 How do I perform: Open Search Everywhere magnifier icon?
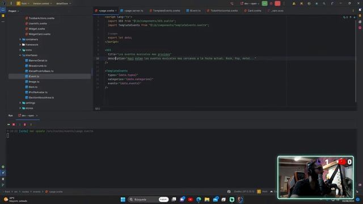coord(324,3)
